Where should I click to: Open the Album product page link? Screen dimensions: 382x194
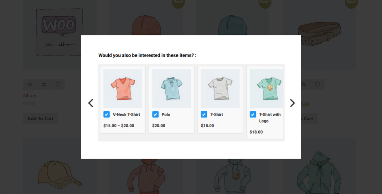click(x=29, y=95)
